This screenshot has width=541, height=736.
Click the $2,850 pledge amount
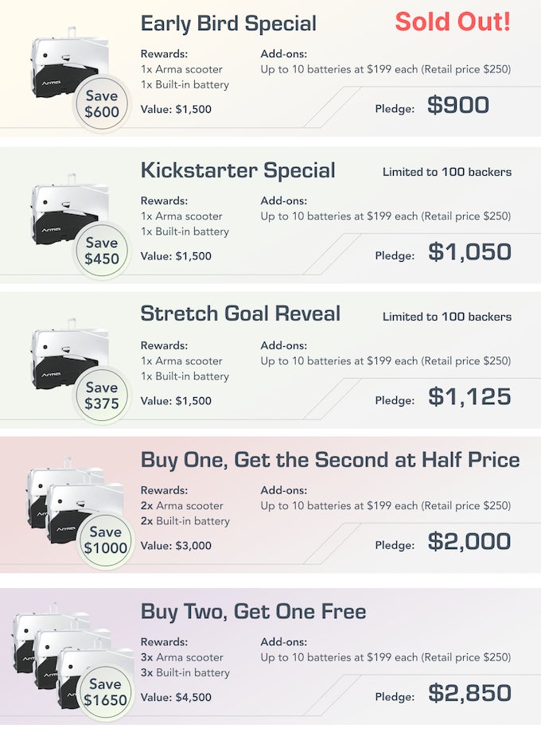point(469,692)
